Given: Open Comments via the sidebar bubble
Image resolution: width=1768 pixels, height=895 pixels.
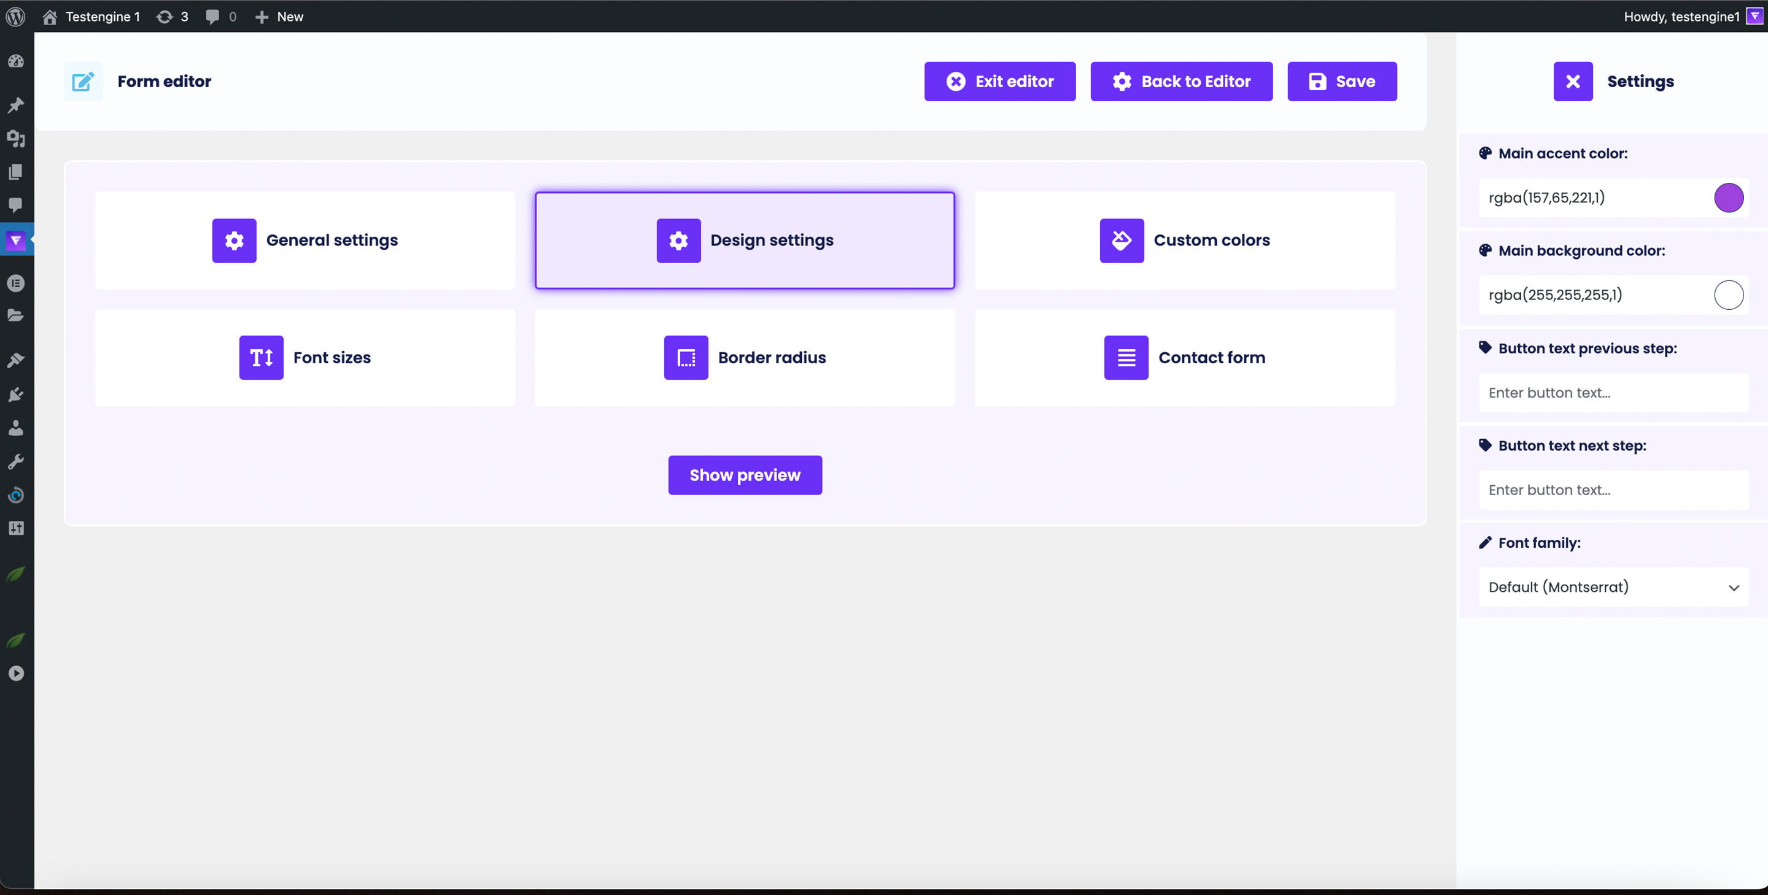Looking at the screenshot, I should point(16,204).
